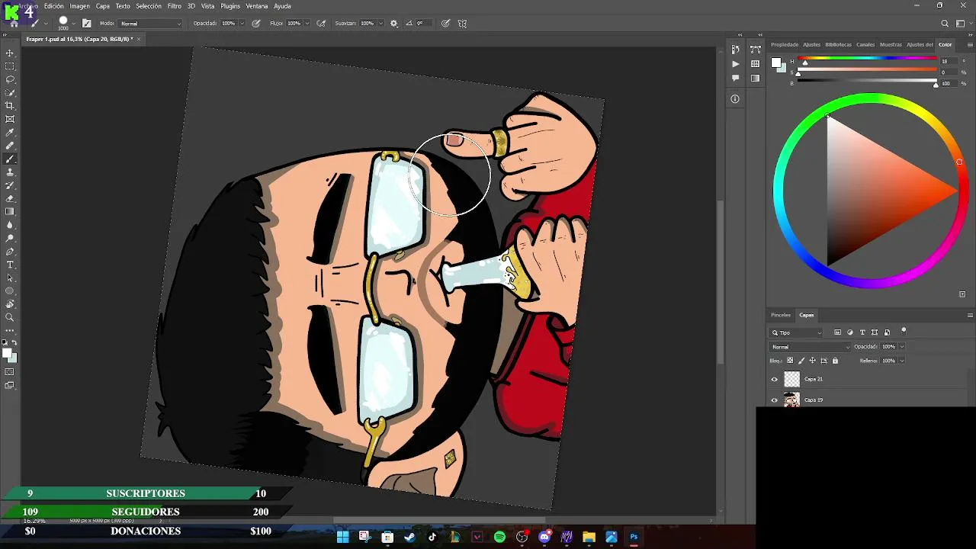
Task: Select the Crop tool
Action: click(10, 106)
